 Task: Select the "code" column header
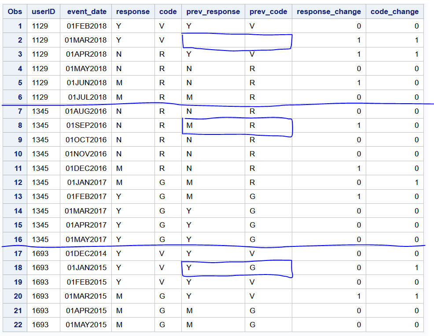tap(168, 11)
